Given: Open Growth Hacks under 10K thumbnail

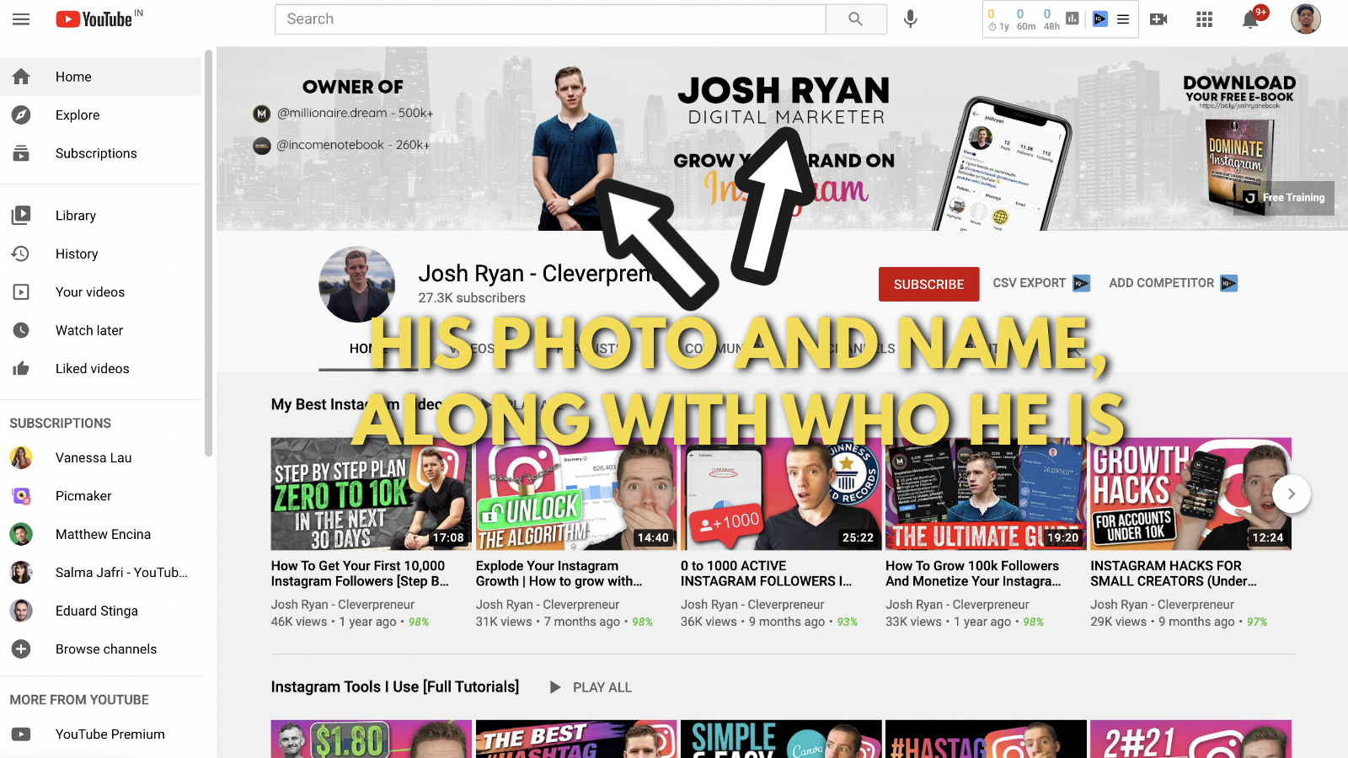Looking at the screenshot, I should 1190,494.
